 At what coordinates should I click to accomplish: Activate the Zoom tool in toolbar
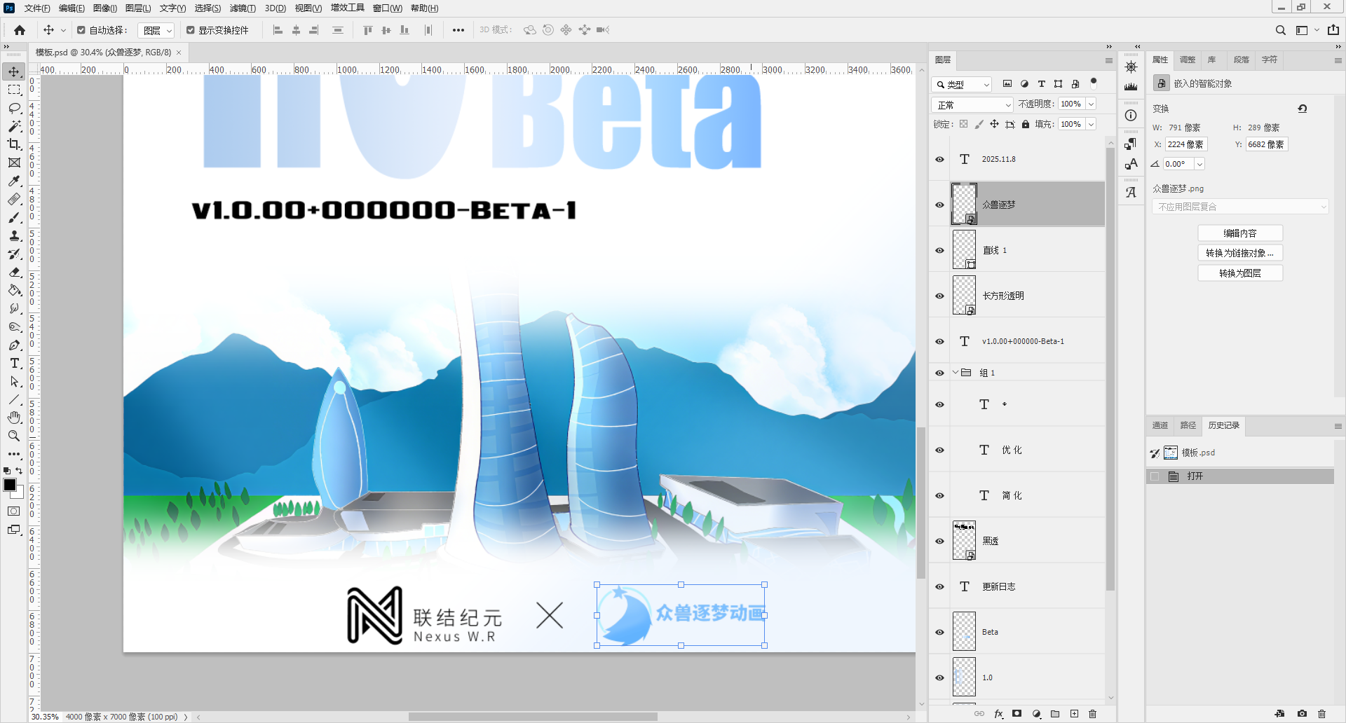pos(14,436)
